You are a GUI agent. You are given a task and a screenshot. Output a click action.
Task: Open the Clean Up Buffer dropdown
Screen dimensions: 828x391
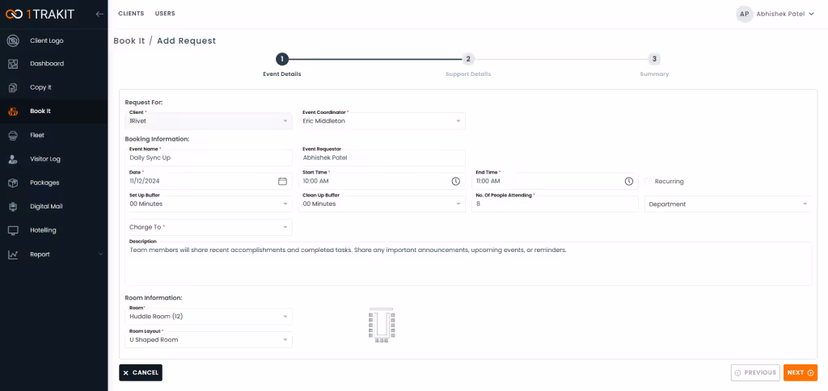(382, 204)
